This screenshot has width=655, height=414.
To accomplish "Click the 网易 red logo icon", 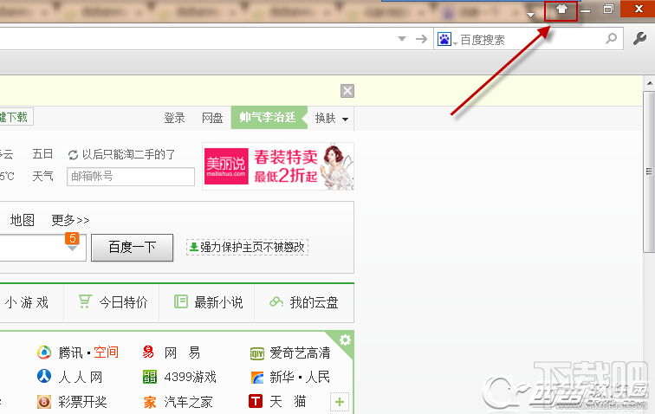I will (149, 353).
